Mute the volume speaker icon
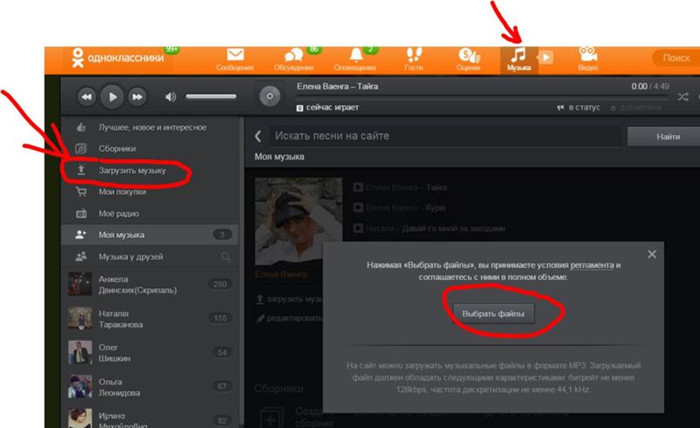 [171, 96]
